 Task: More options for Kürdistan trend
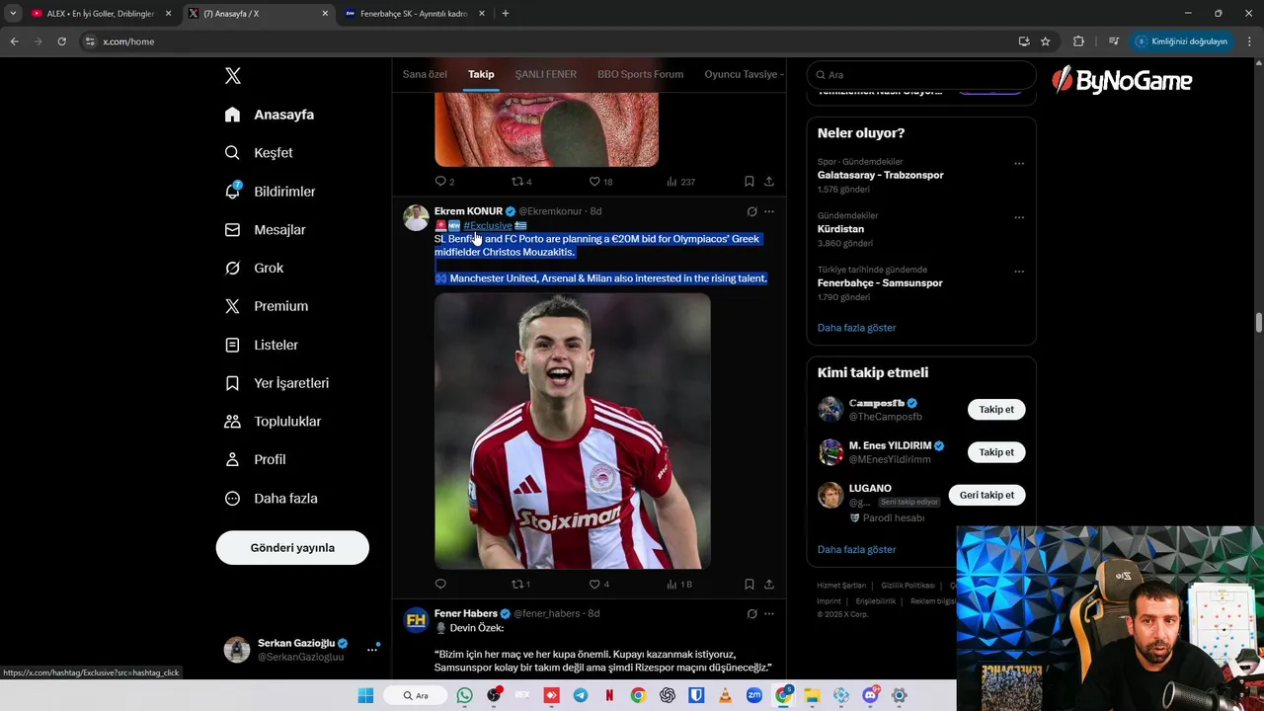point(1019,217)
